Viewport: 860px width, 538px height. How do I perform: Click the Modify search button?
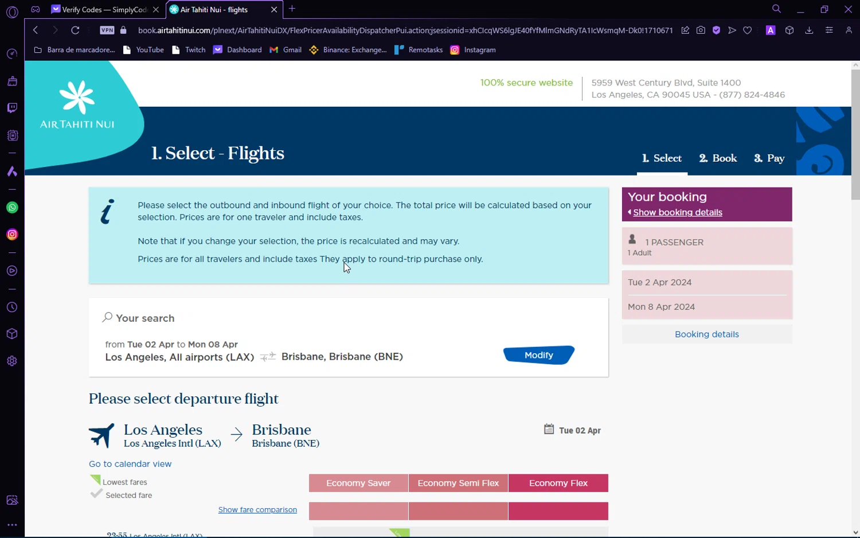[538, 355]
